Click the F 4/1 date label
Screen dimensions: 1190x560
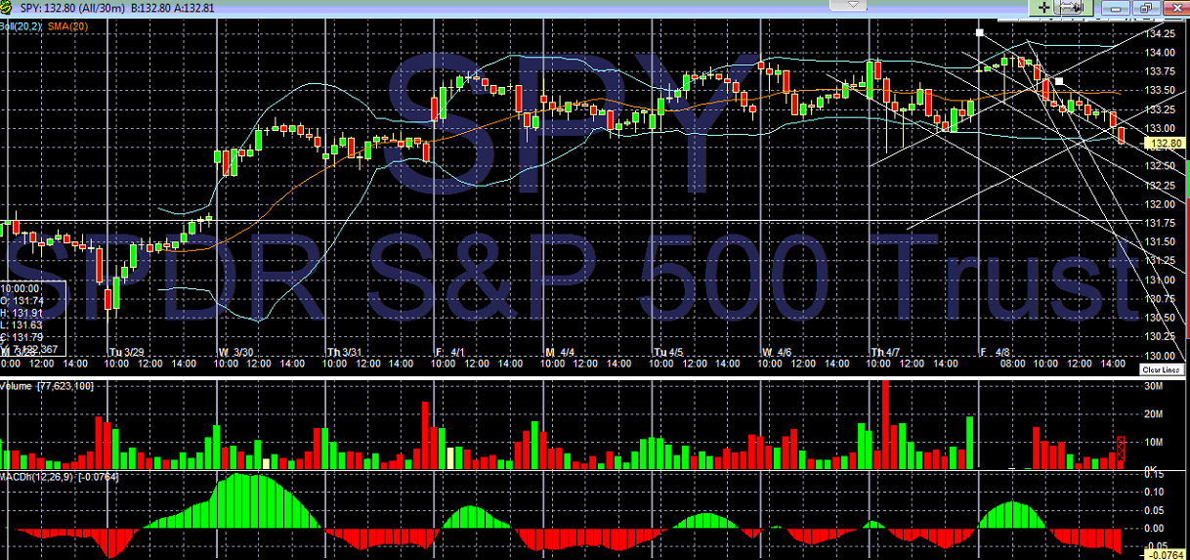[x=451, y=351]
